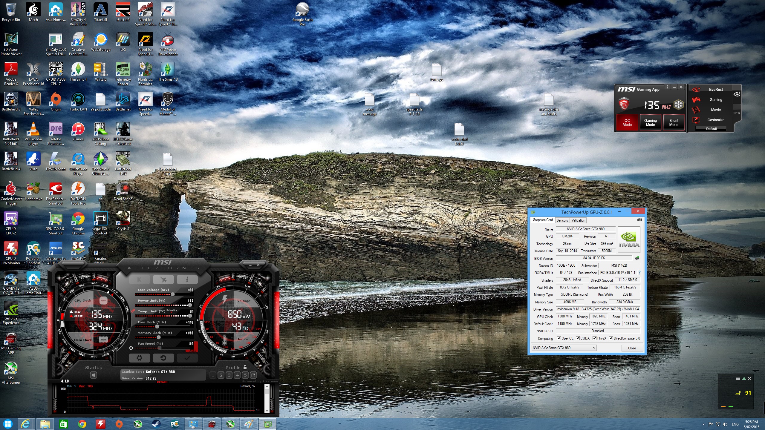The height and width of the screenshot is (430, 765).
Task: Click EyeRest eye side tab icon
Action: point(737,94)
